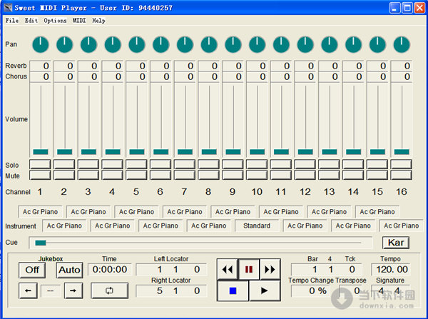Mute channel 15
The image size is (428, 319).
pos(377,175)
